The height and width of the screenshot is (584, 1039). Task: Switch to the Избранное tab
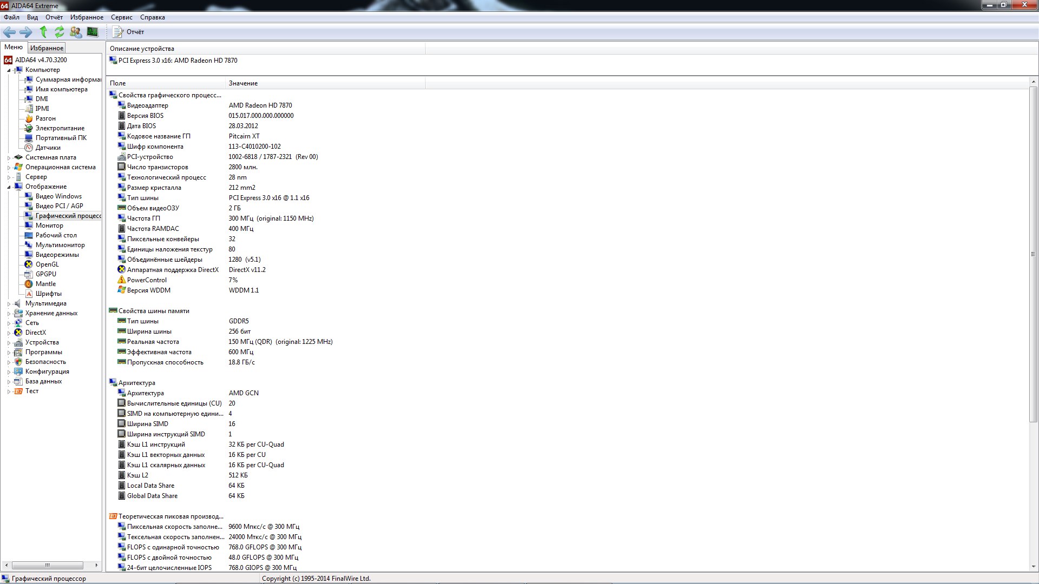47,48
